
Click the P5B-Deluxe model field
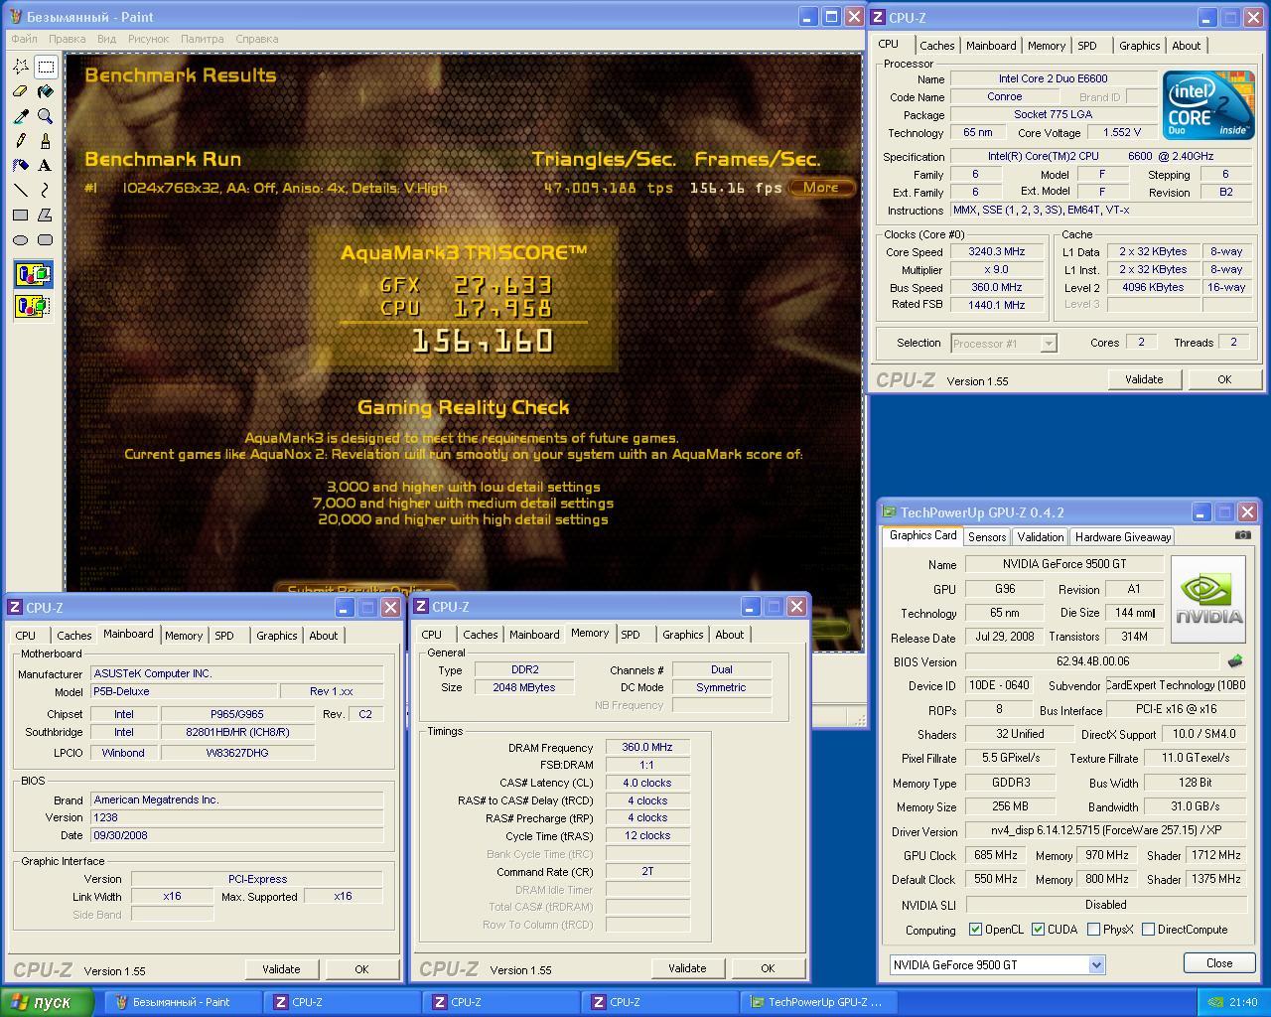coord(184,691)
